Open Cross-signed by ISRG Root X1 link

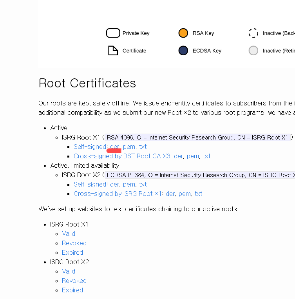coord(118,194)
